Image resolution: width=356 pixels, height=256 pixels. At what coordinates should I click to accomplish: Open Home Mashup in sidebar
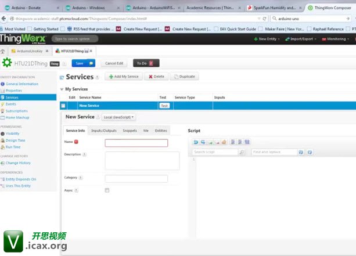tap(17, 118)
